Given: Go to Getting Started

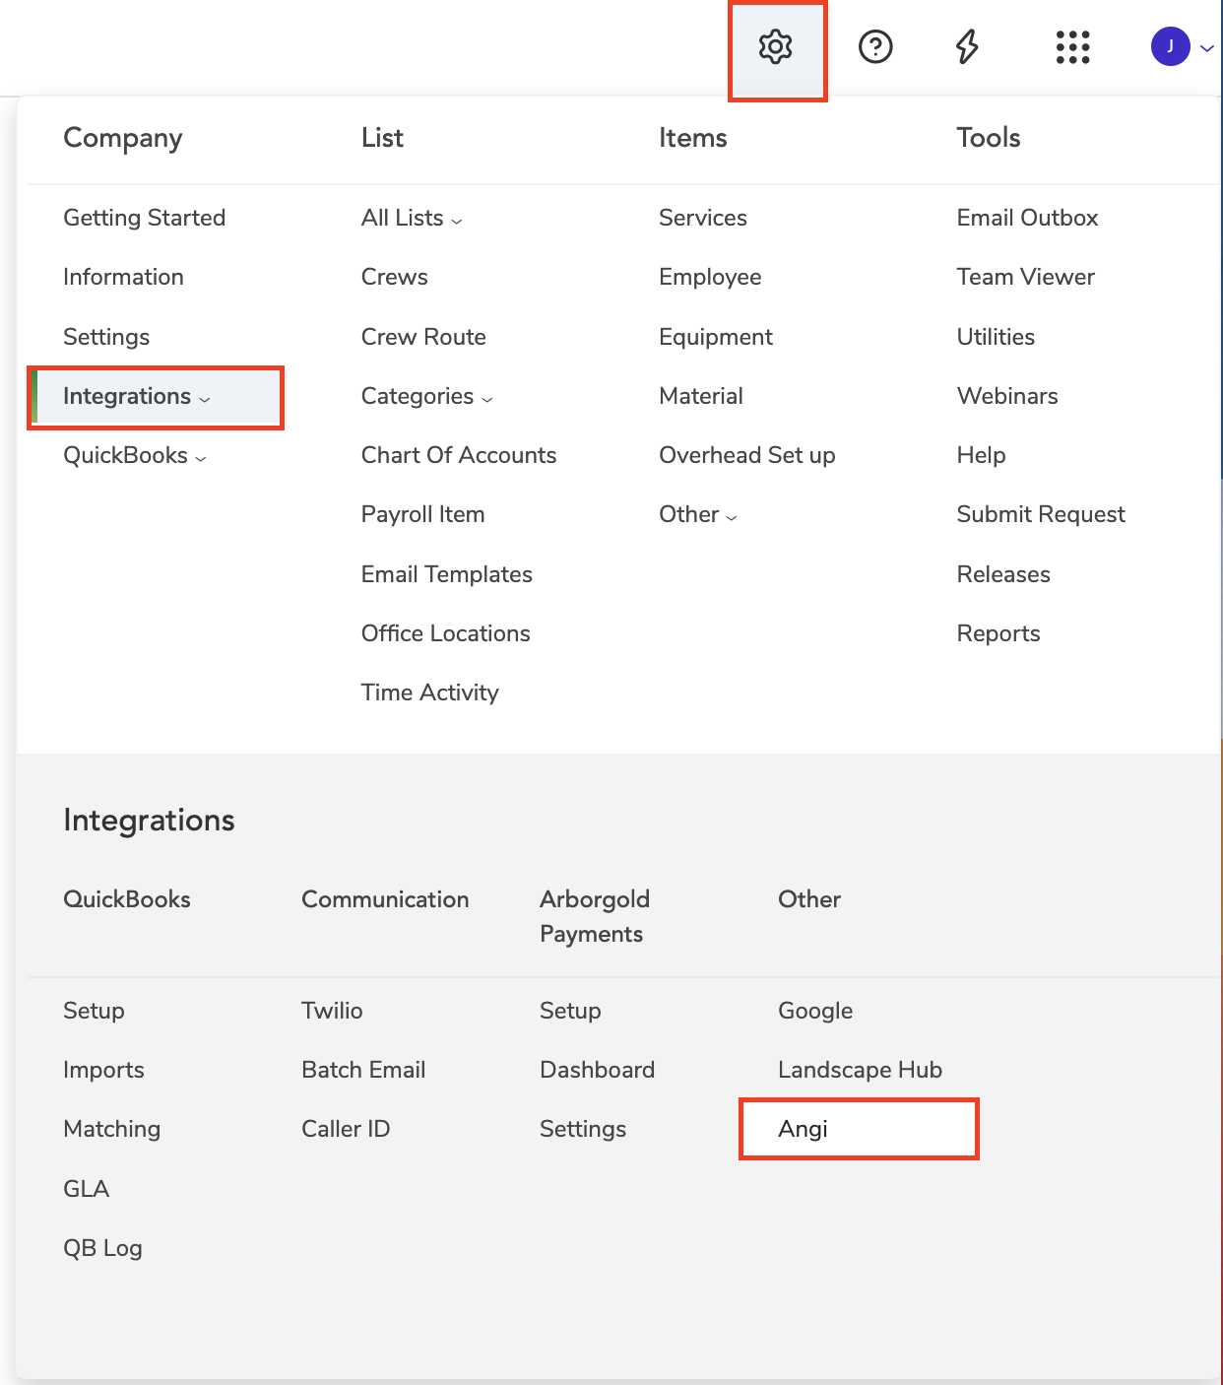Looking at the screenshot, I should coord(144,218).
